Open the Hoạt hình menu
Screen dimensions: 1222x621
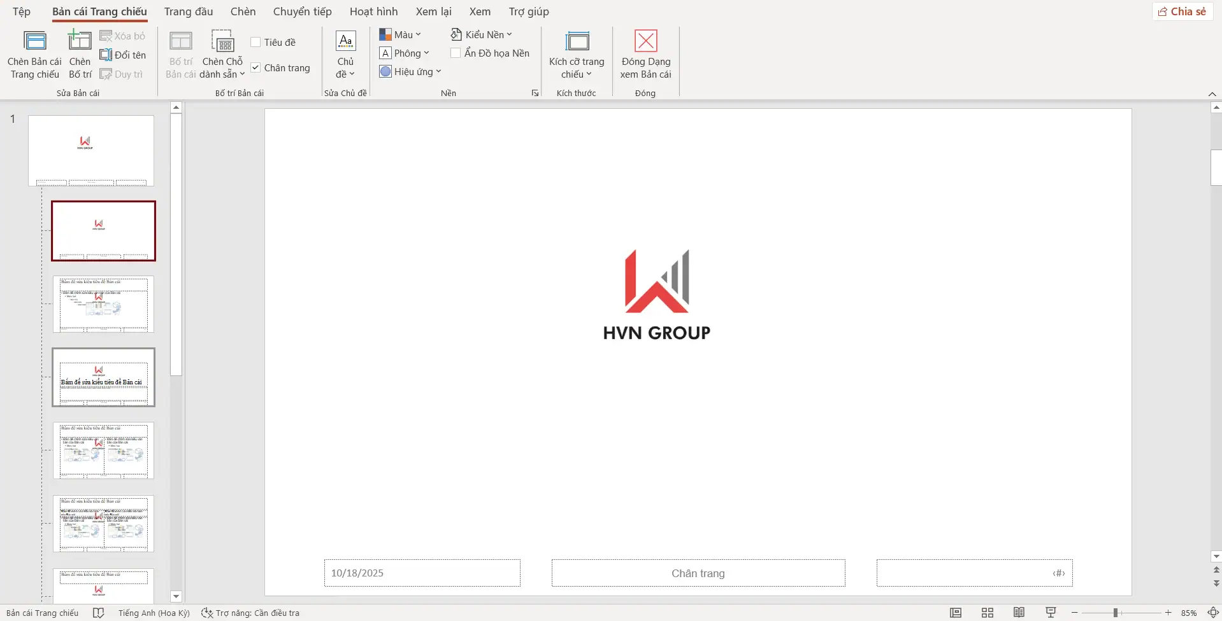click(x=373, y=11)
